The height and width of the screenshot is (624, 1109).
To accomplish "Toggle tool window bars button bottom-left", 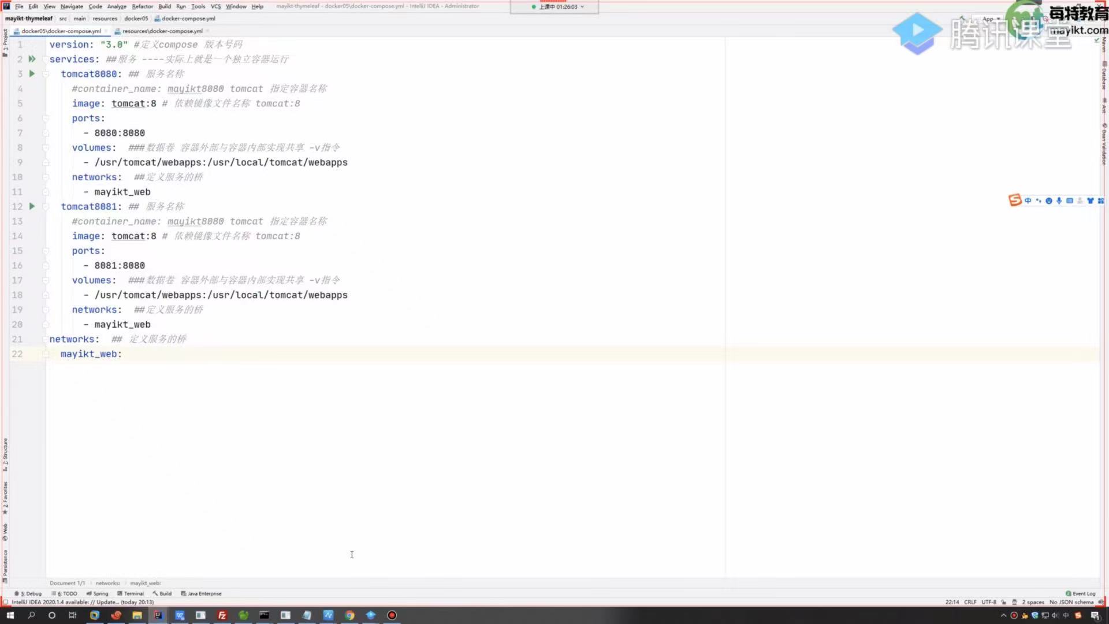I will (x=6, y=602).
